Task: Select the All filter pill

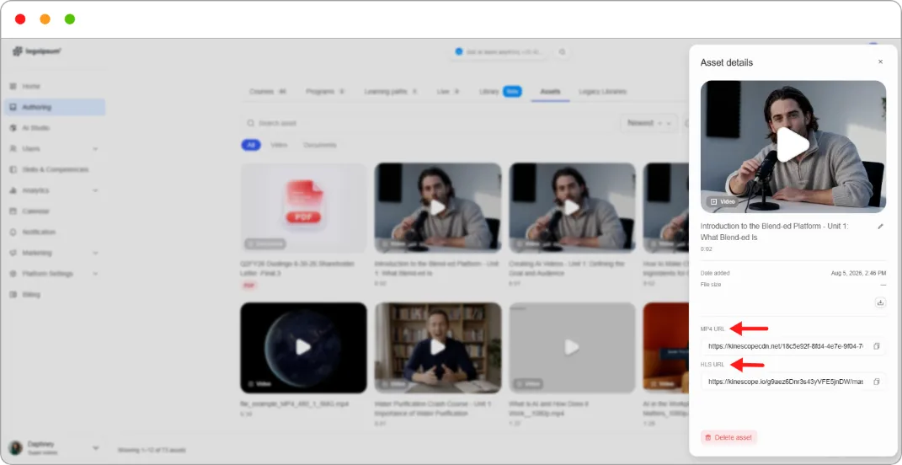Action: point(251,145)
